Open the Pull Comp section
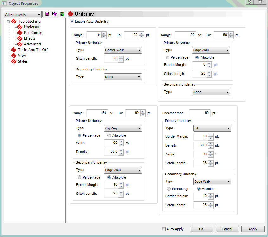 point(33,32)
